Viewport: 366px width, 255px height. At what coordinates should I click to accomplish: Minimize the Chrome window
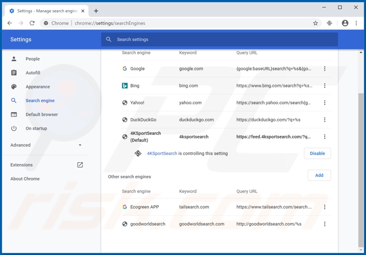point(324,7)
